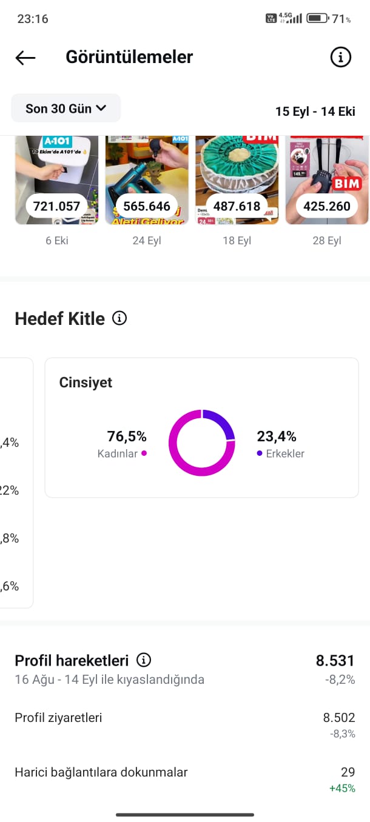Tap the back arrow icon
Screen dimensions: 370x822
tap(25, 58)
